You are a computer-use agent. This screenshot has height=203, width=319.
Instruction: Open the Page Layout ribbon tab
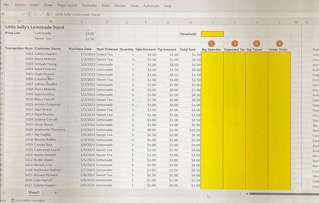coord(67,5)
